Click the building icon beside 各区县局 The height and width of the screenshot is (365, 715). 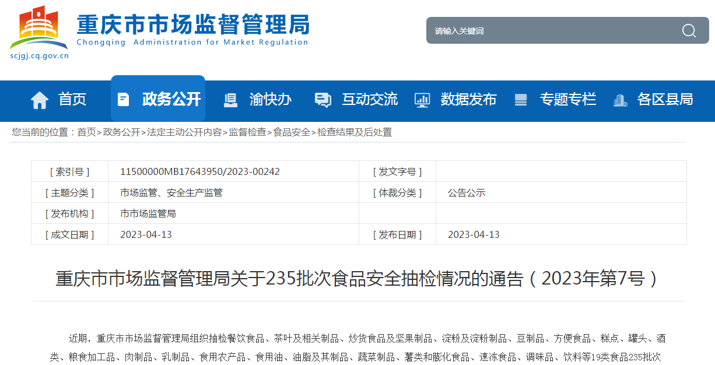pos(620,100)
